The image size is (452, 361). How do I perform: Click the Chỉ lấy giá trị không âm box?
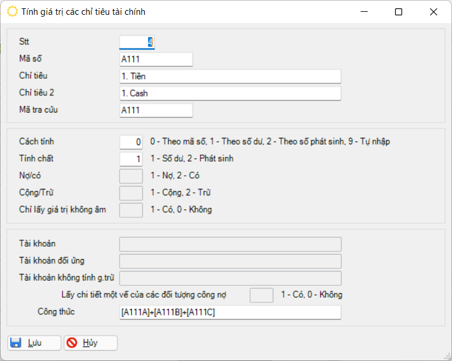pos(131,210)
